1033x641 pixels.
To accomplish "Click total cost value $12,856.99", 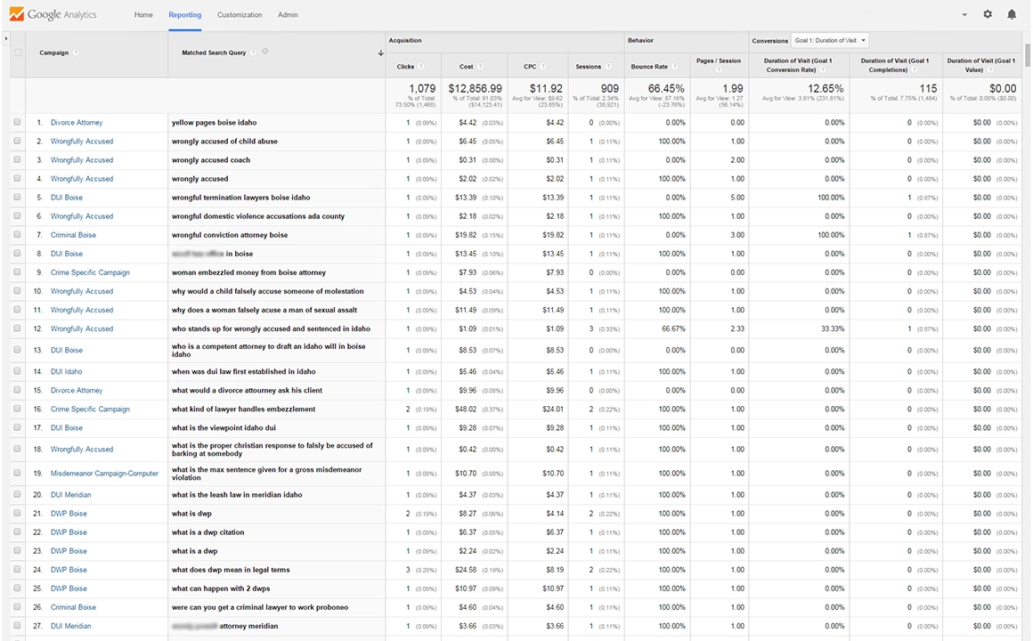I will [475, 88].
